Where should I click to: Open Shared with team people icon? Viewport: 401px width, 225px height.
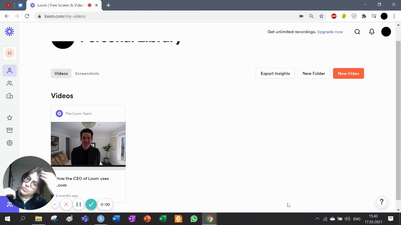point(10,83)
